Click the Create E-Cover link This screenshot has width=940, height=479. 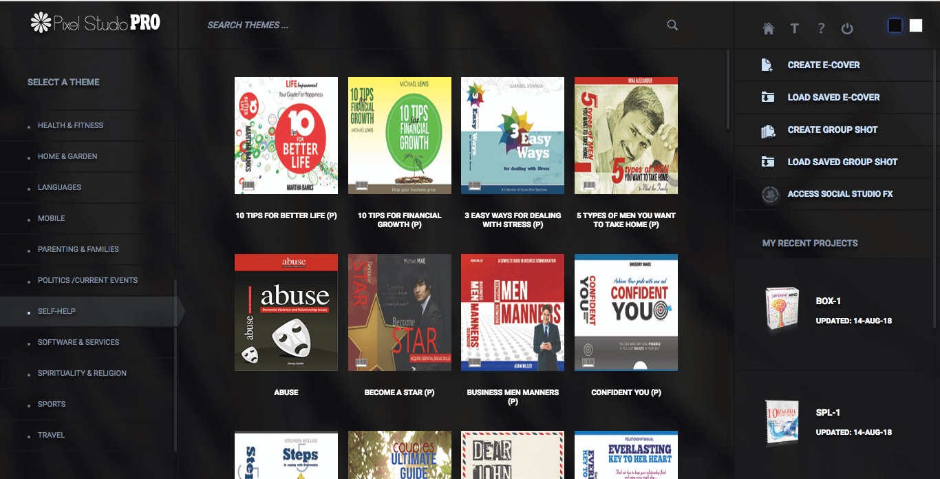point(824,65)
